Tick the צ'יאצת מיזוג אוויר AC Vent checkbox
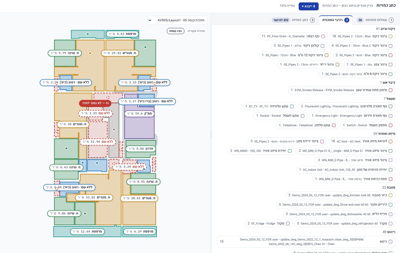Image resolution: width=400 pixels, height=253 pixels. tap(390, 141)
